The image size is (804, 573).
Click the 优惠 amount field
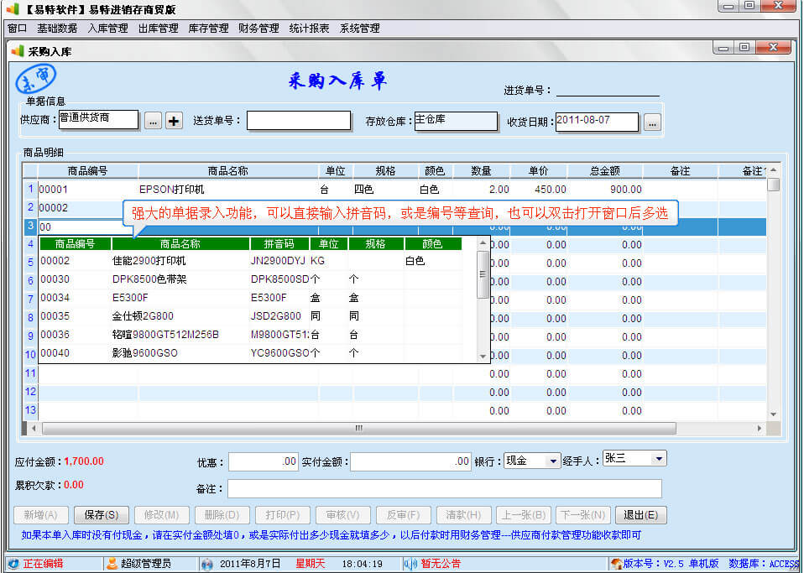(x=263, y=461)
